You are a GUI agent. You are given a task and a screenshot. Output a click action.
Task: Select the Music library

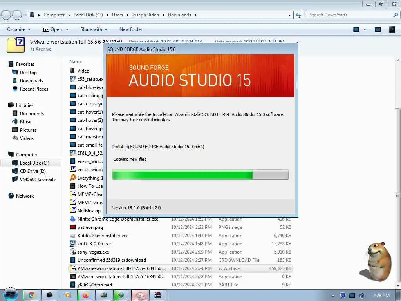26,122
